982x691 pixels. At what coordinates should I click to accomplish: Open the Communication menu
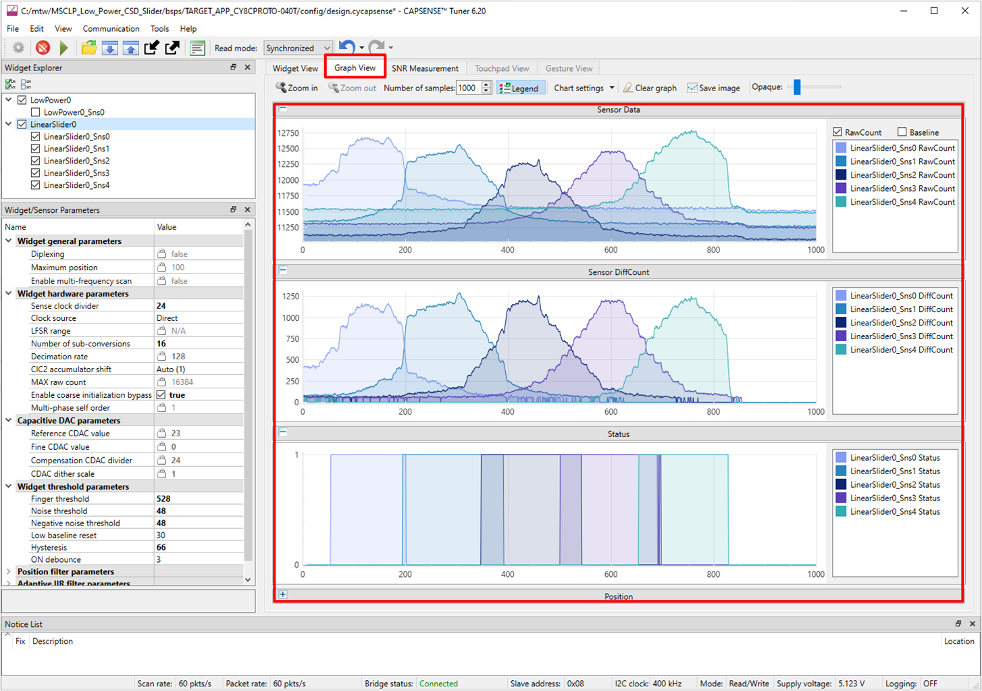(x=111, y=28)
